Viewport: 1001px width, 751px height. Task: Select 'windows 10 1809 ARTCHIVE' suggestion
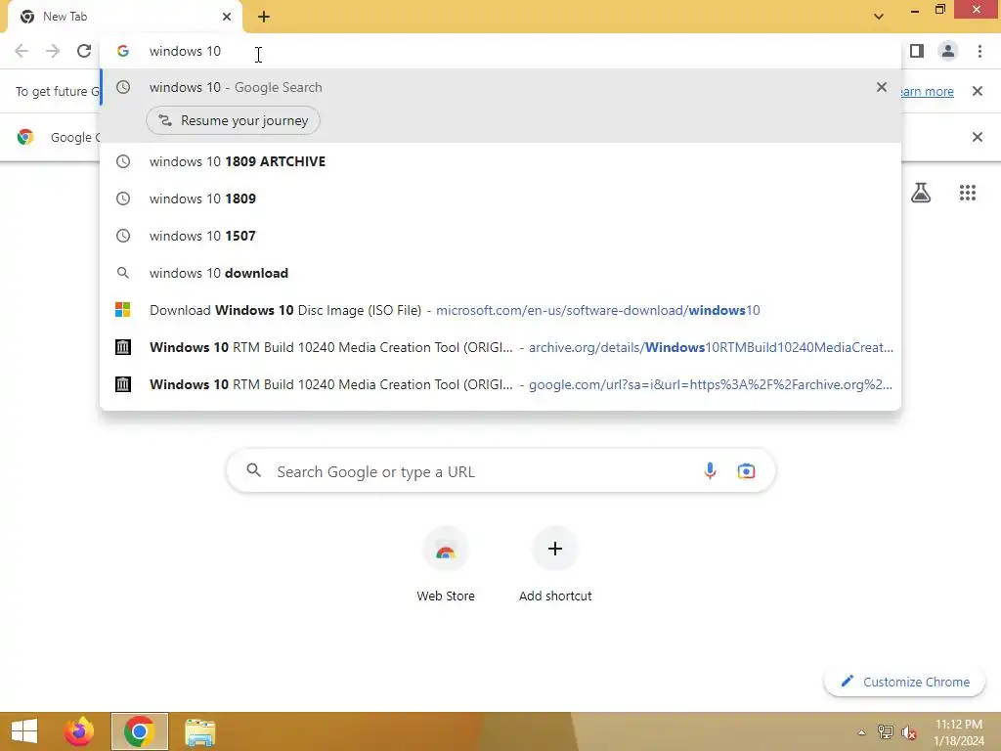tap(500, 161)
